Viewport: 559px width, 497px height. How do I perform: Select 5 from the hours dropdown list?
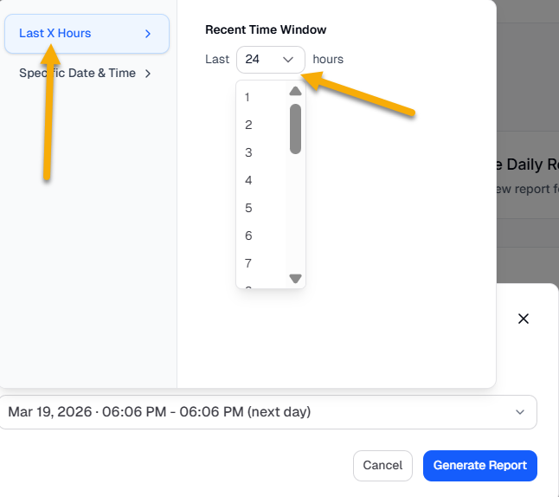click(248, 208)
